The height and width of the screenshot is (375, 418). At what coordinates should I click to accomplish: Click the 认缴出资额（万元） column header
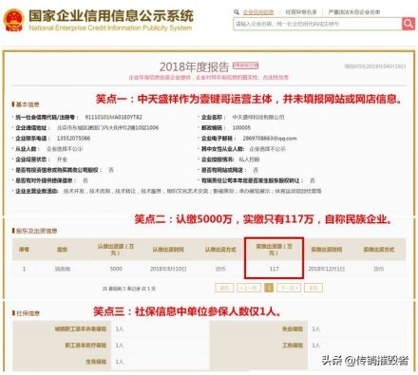point(116,250)
